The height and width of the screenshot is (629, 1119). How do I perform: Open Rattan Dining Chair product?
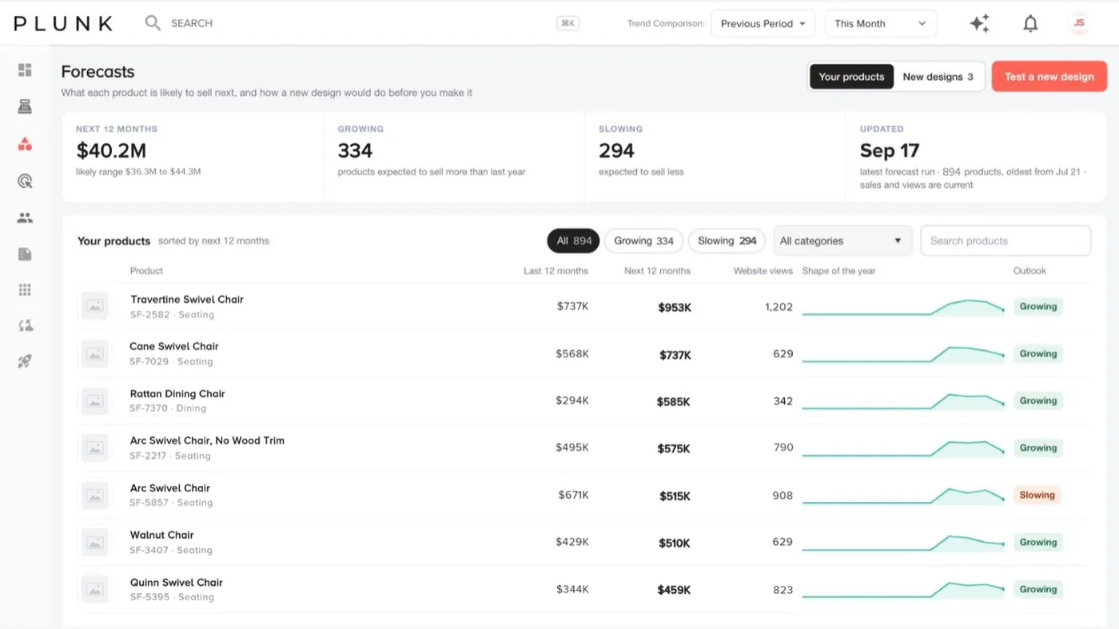tap(177, 393)
